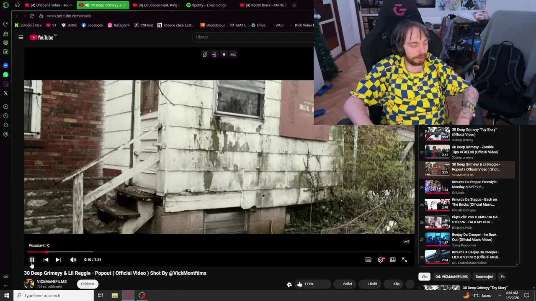Open history clock in Opera sidebar
Viewport: 536px width, 301px height.
tap(6, 116)
